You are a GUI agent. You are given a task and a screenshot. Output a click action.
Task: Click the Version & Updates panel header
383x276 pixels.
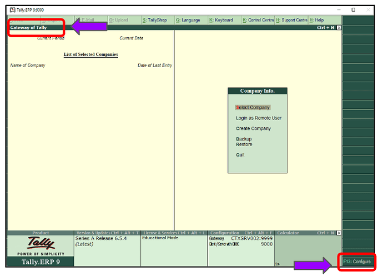point(107,233)
